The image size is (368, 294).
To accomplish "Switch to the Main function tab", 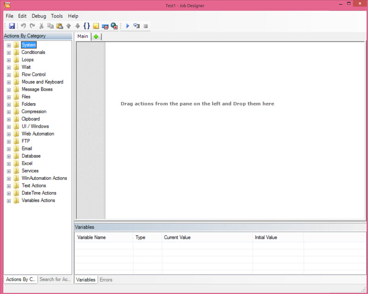I will [x=83, y=36].
